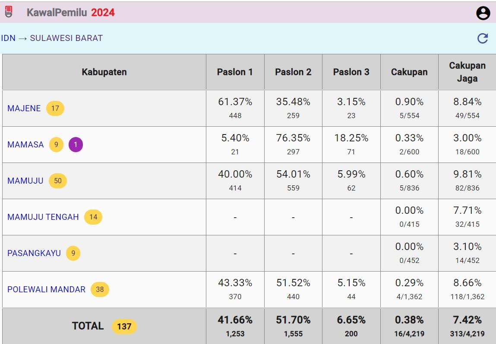The height and width of the screenshot is (344, 496).
Task: Navigate to IDN in the breadcrumb
Action: point(8,38)
